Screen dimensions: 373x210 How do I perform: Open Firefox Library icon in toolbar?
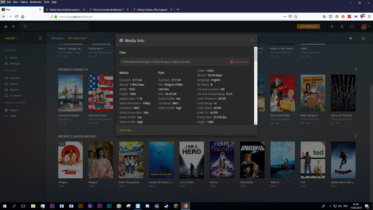(324, 17)
